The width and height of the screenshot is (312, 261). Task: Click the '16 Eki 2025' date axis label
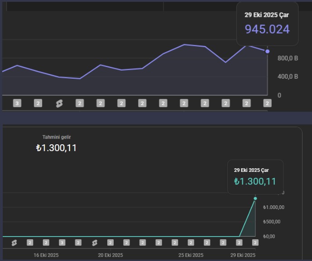tap(46, 255)
